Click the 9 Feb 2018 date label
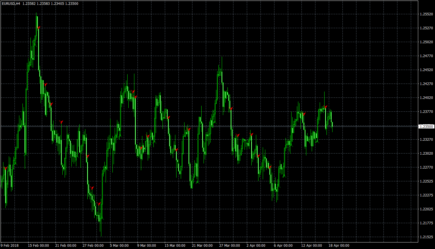435x249 pixels. (10, 246)
